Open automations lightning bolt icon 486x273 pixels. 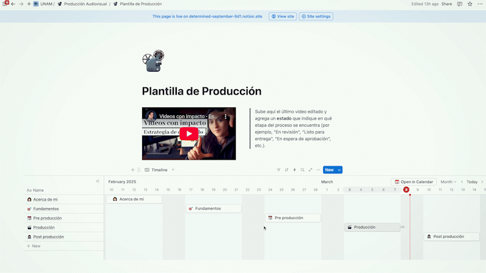click(x=295, y=170)
